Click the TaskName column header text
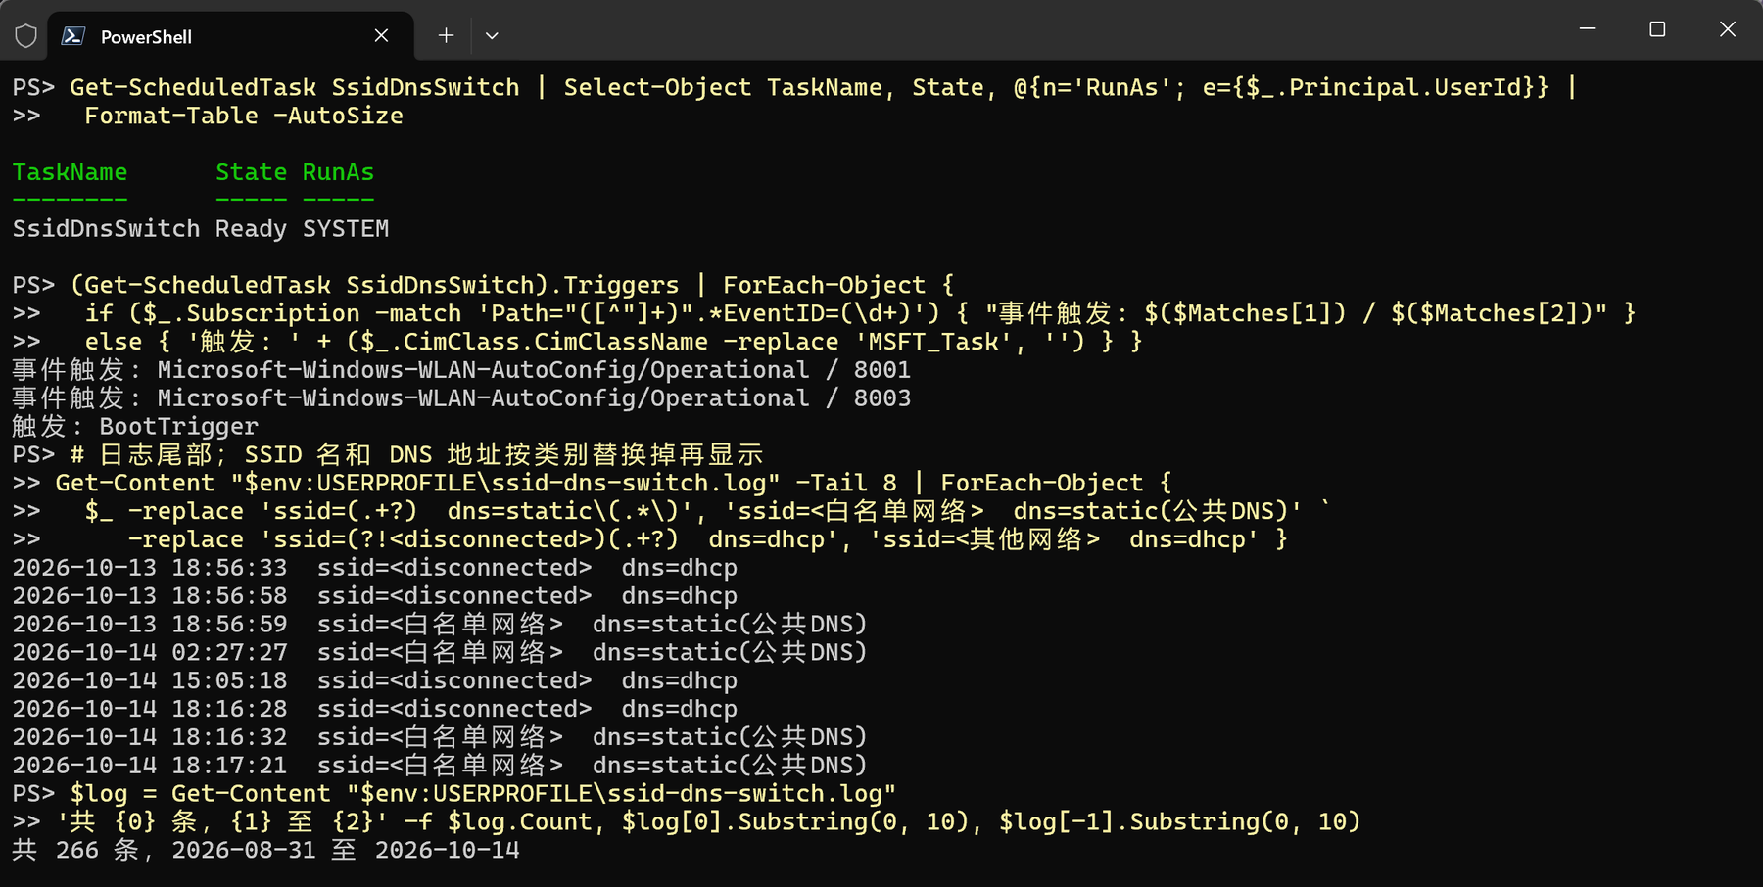The image size is (1763, 887). (x=70, y=172)
